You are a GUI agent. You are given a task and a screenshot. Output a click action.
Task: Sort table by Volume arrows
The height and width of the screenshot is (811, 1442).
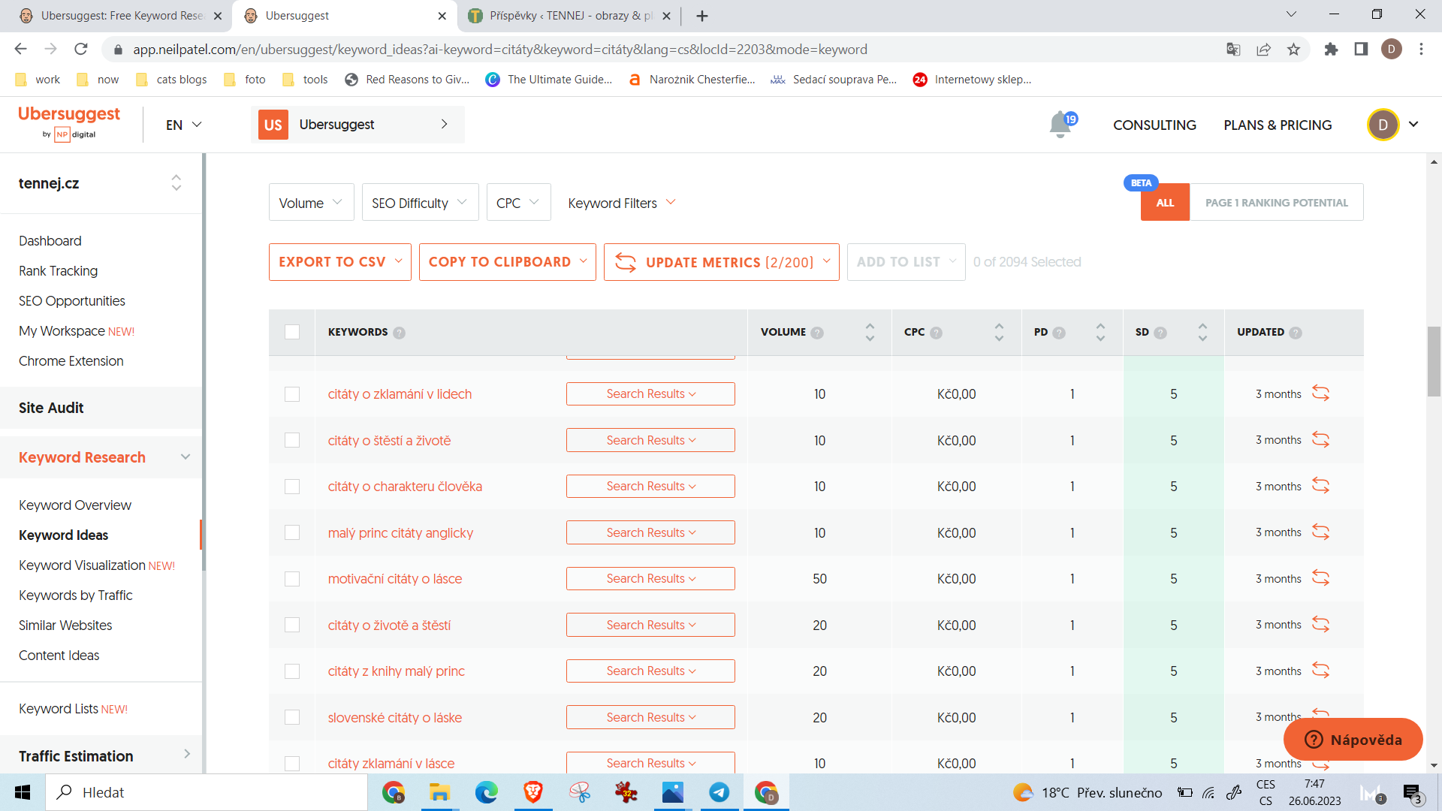[870, 332]
